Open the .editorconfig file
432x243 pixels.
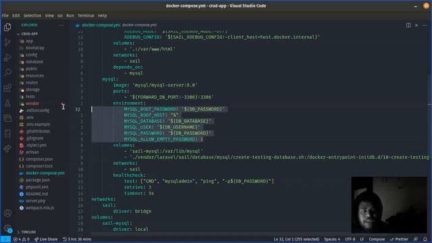[x=38, y=111]
